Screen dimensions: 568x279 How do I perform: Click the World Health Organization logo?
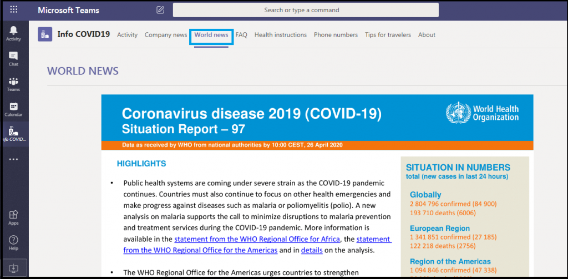[482, 113]
